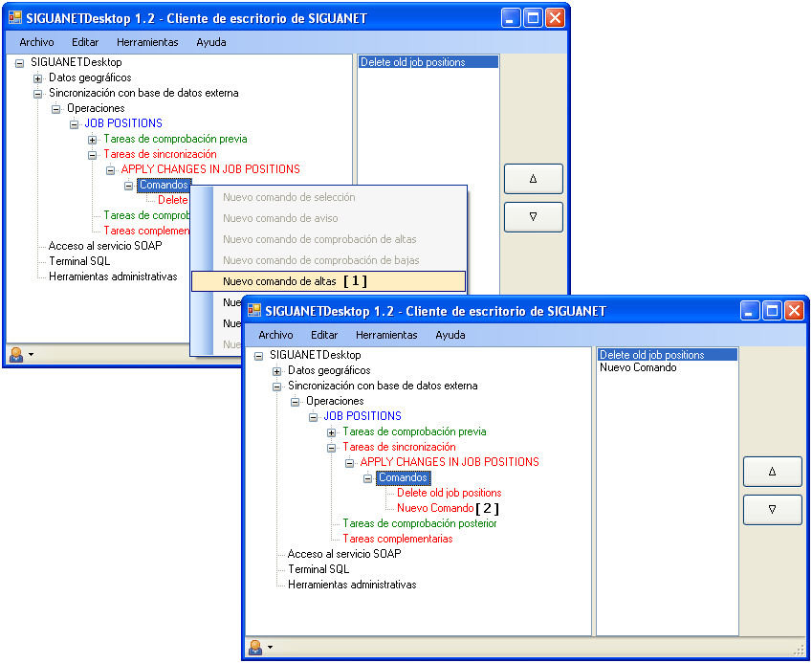The width and height of the screenshot is (812, 663).
Task: Select 'Herramientas administrativas' in back window
Action: pos(113,276)
